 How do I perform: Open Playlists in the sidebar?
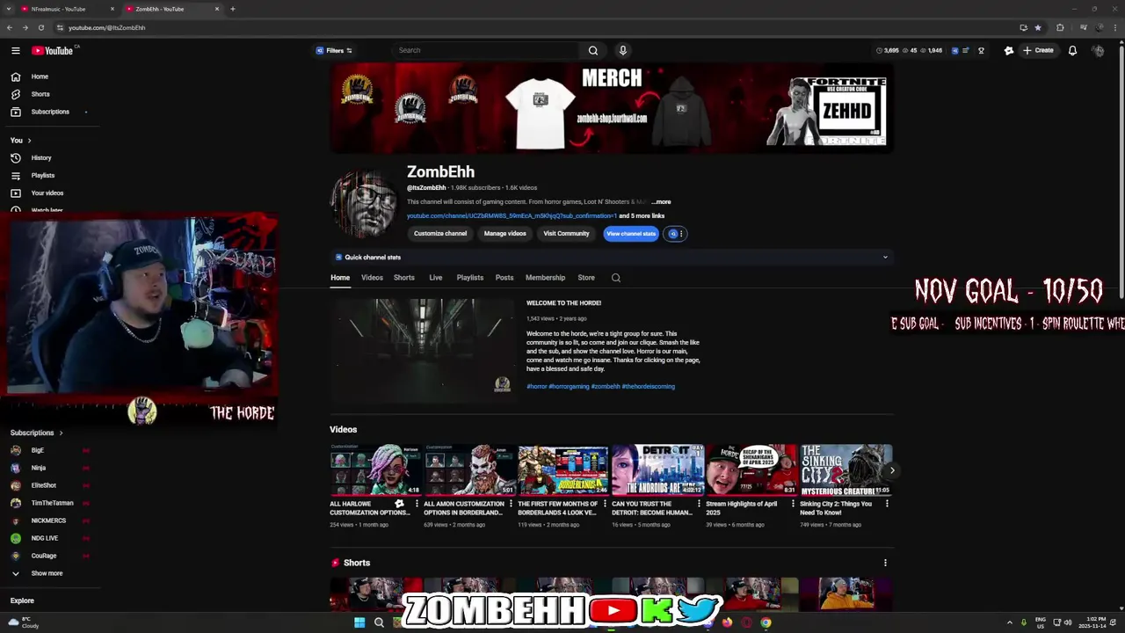click(43, 176)
